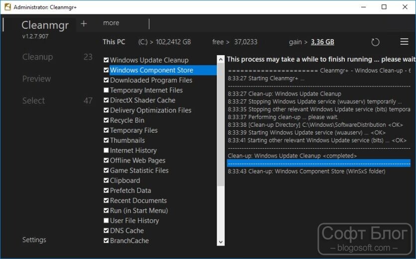Open the Cleanmgr tab
Screen dimensions: 416x259
tap(45, 25)
